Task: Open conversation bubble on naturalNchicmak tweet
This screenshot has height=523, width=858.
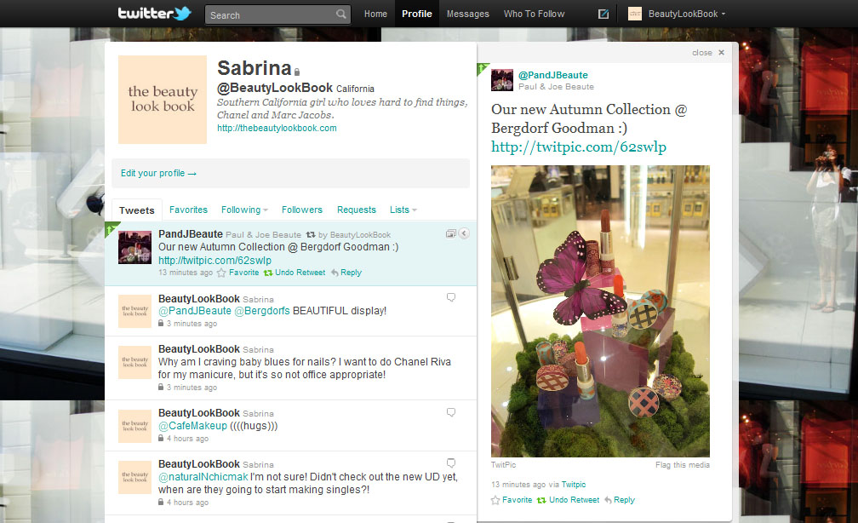Action: click(x=451, y=463)
